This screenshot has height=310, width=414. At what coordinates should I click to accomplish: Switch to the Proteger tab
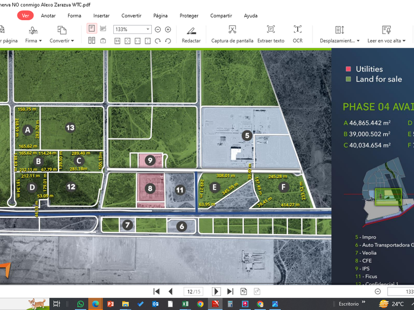(x=189, y=16)
